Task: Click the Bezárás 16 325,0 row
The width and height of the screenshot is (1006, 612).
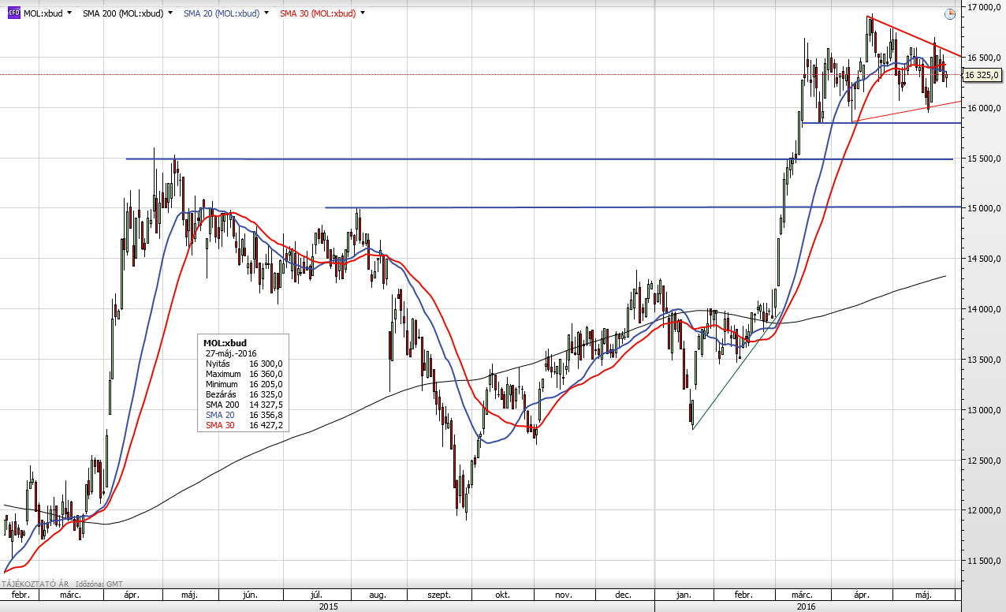Action: click(243, 394)
